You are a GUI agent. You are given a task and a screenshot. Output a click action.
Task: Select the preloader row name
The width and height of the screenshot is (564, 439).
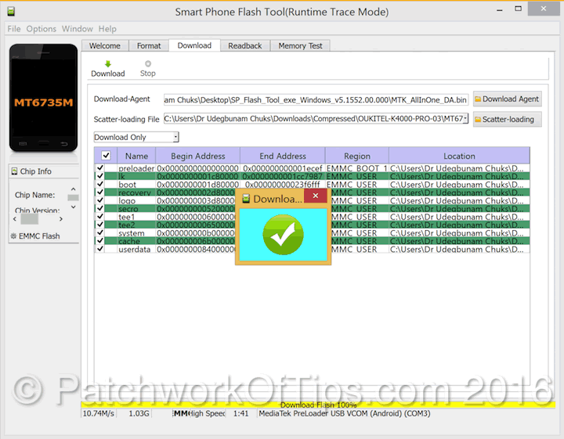(x=136, y=168)
